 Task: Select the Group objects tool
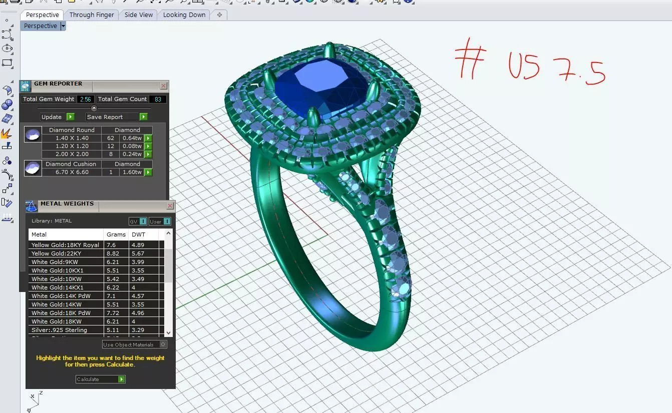7,161
